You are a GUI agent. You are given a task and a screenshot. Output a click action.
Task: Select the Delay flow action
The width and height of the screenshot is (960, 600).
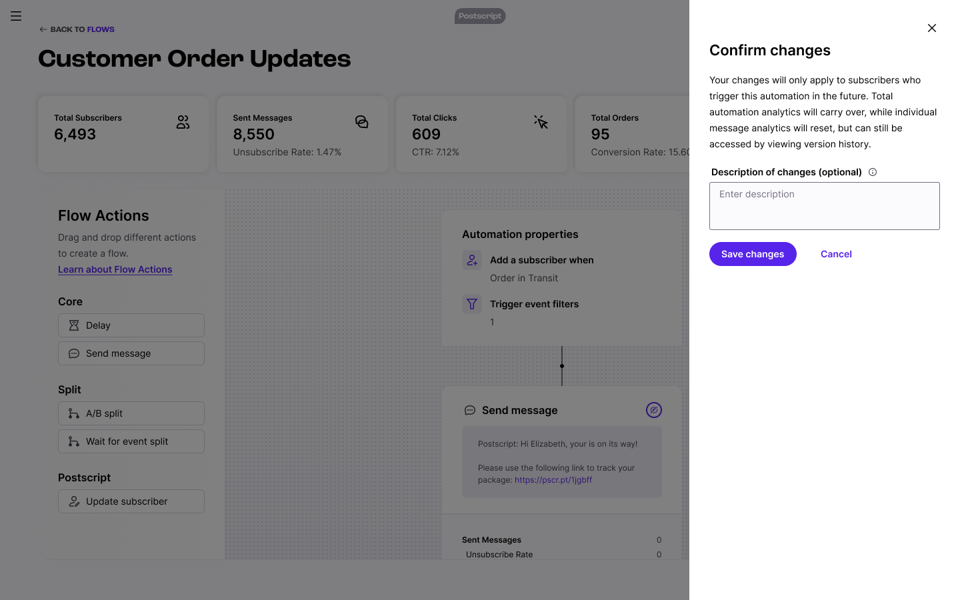pos(131,325)
